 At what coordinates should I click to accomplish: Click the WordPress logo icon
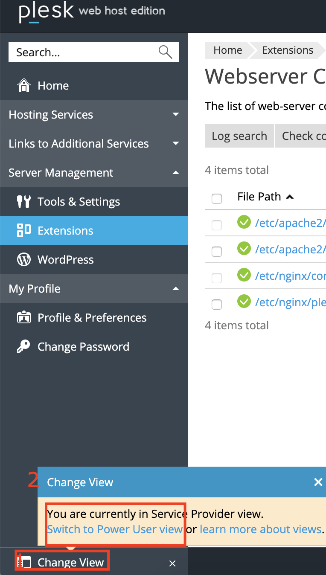click(23, 260)
